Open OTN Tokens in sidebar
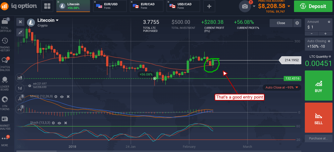 [x=5, y=103]
